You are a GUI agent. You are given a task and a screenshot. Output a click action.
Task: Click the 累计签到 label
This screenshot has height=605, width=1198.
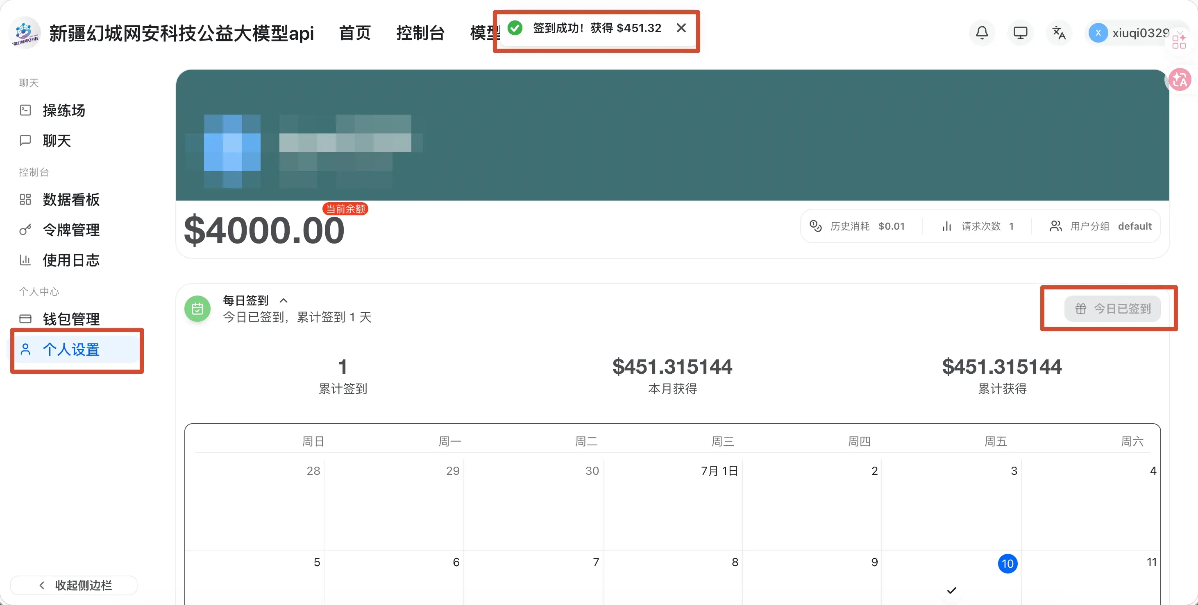[343, 388]
